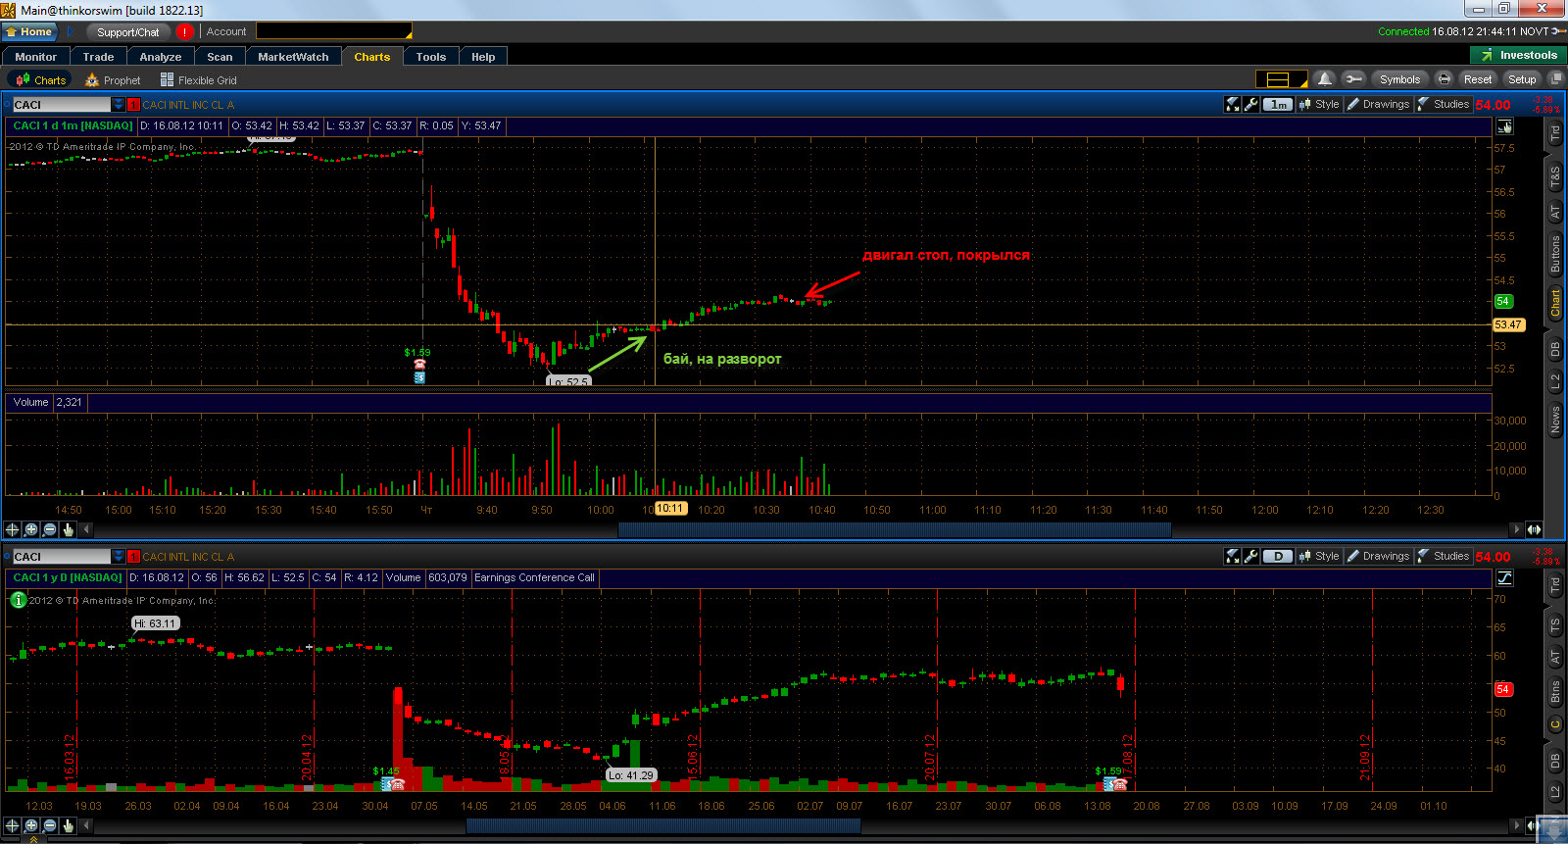
Task: Open Investools panel
Action: (x=1518, y=55)
